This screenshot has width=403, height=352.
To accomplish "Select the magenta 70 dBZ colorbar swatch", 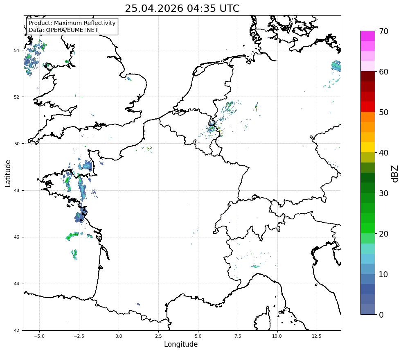I will tap(367, 36).
